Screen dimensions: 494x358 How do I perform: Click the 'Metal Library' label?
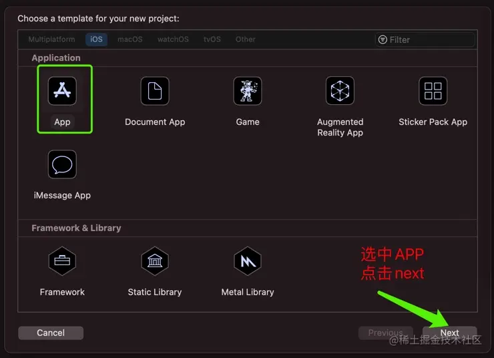point(248,292)
